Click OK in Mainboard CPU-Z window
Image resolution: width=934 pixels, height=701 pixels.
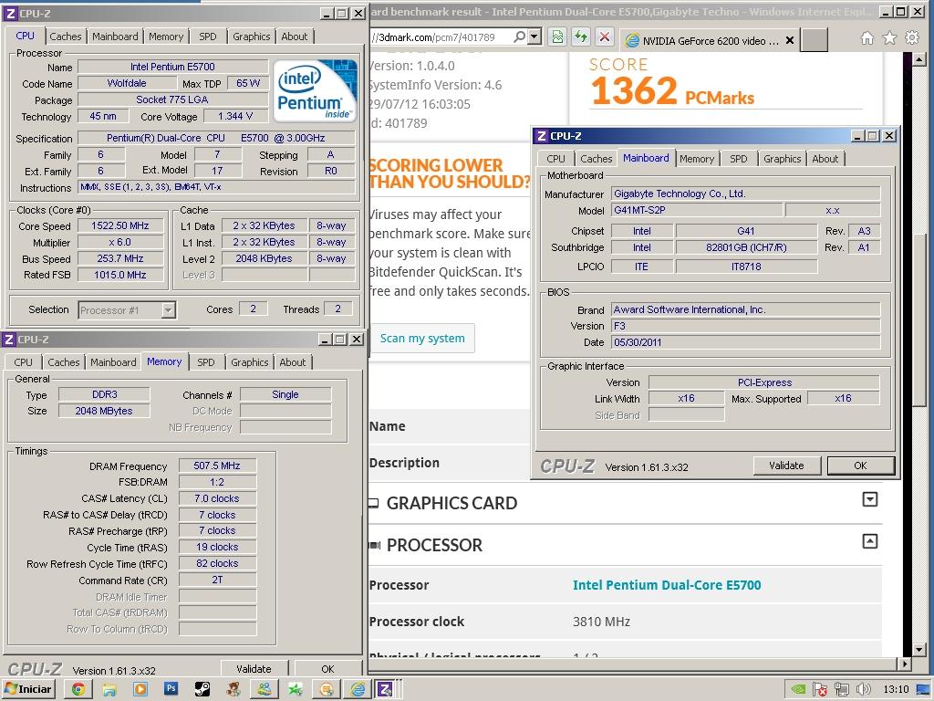[861, 466]
